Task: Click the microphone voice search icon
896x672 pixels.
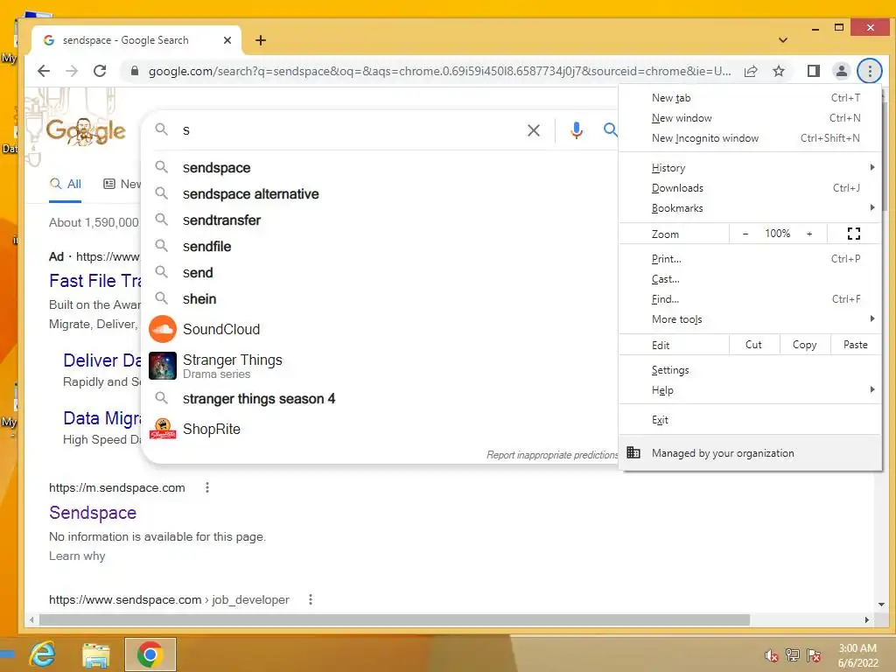Action: pyautogui.click(x=577, y=130)
